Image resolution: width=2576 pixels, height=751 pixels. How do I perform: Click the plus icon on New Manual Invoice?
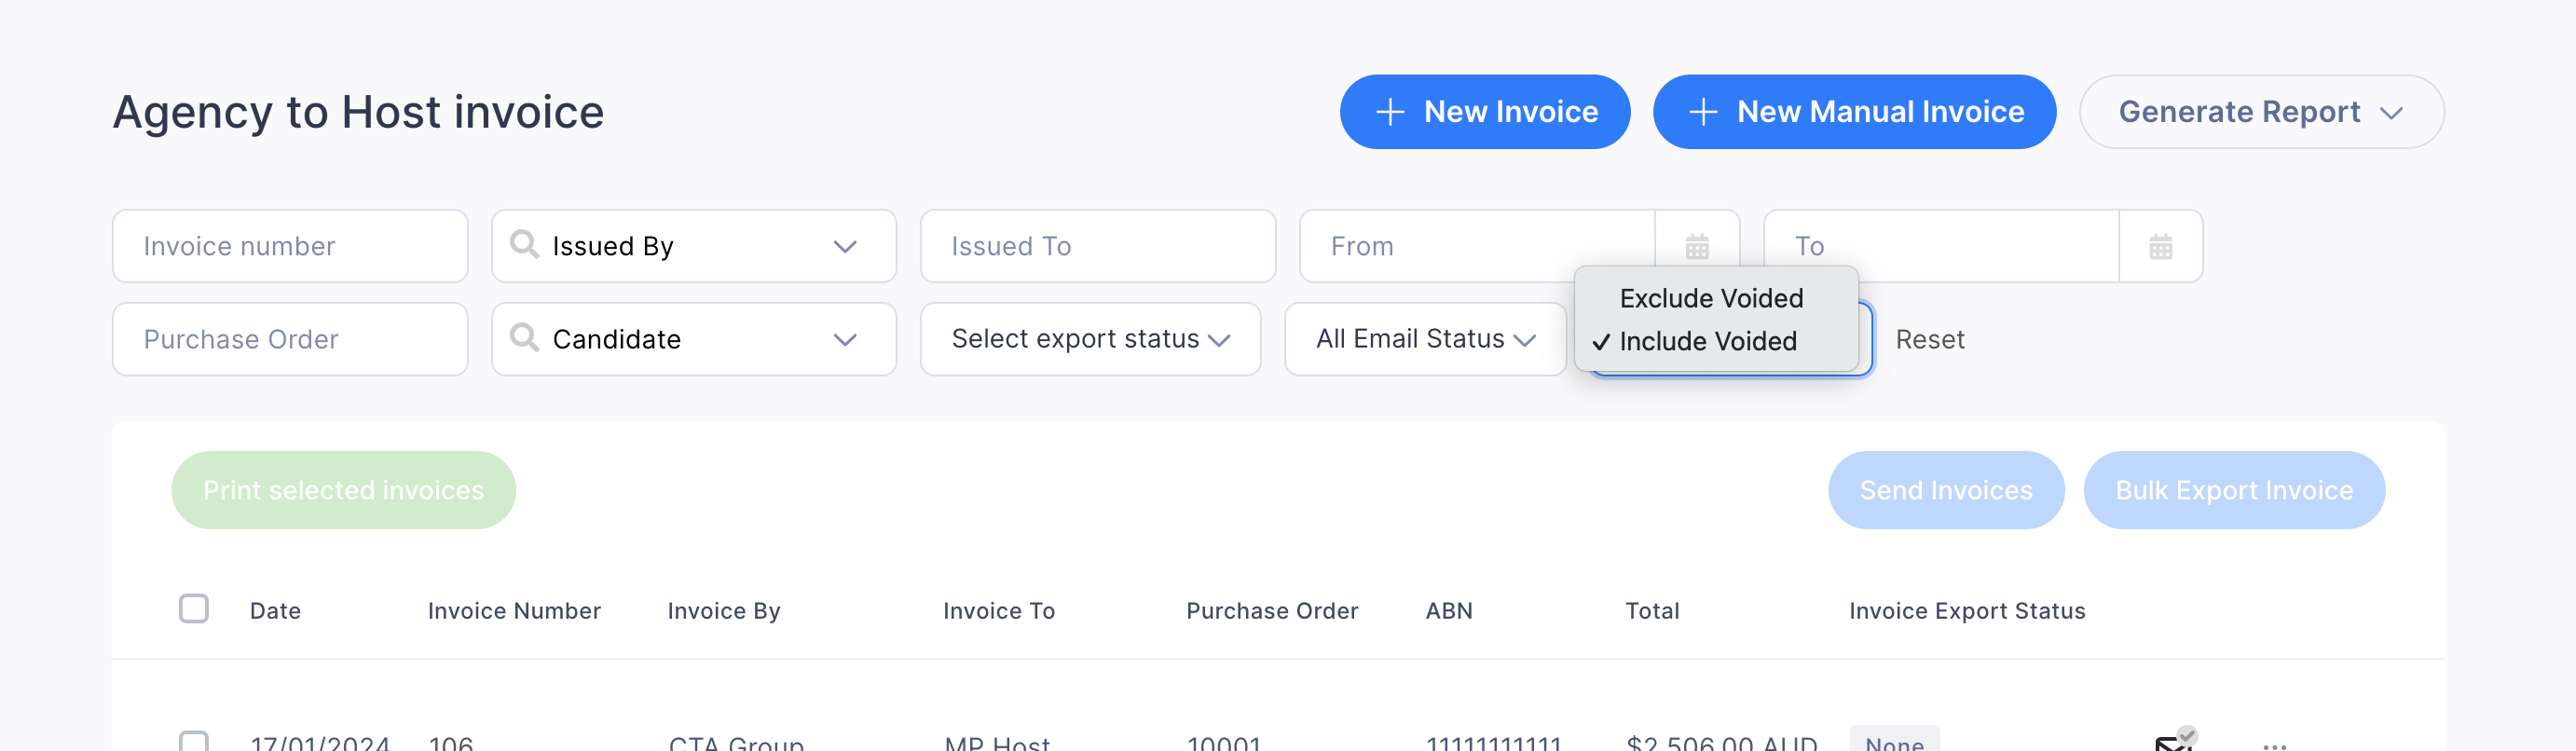pyautogui.click(x=1703, y=112)
